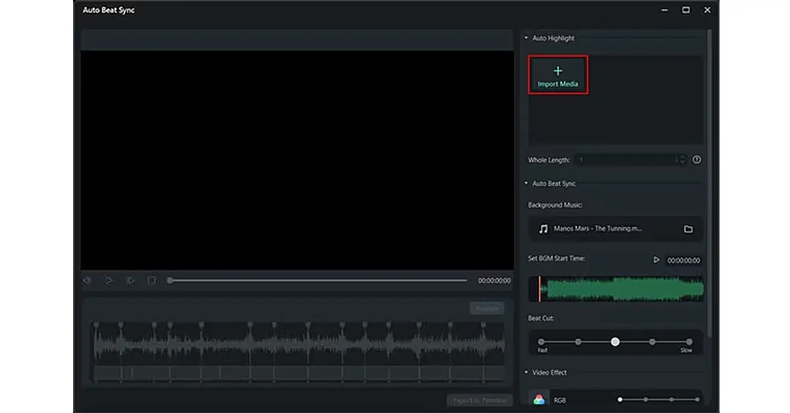Click the RGB video effect icon
Viewport: 790px width, 413px height.
click(x=539, y=399)
